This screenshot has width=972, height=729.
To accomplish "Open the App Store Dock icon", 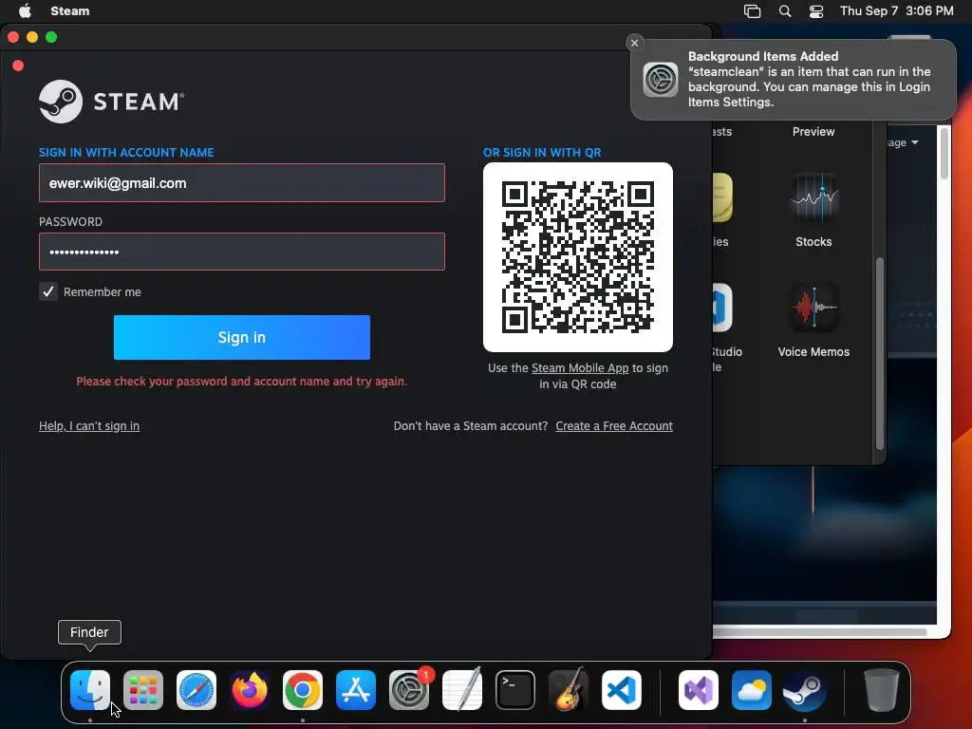I will coord(356,690).
